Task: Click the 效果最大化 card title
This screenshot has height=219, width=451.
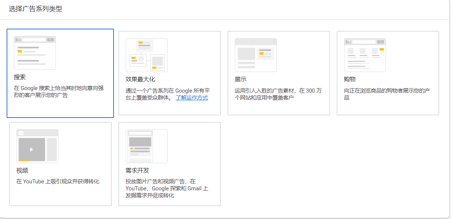Action: click(x=140, y=79)
